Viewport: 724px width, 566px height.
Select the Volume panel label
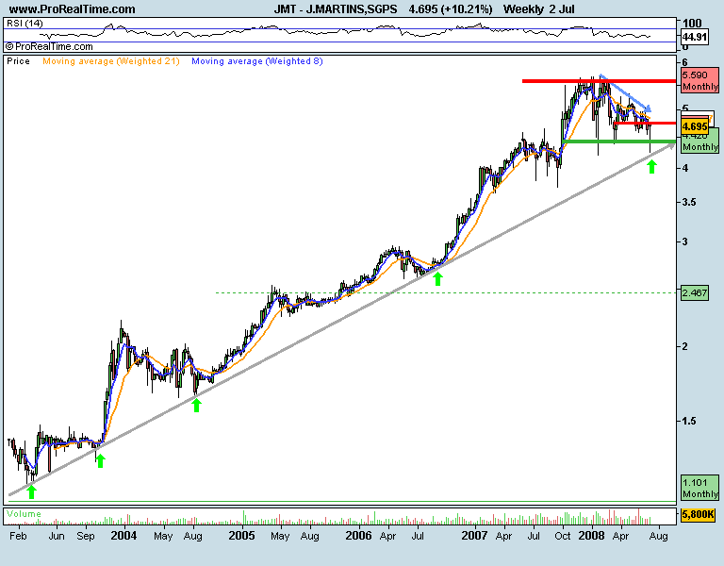[x=24, y=514]
